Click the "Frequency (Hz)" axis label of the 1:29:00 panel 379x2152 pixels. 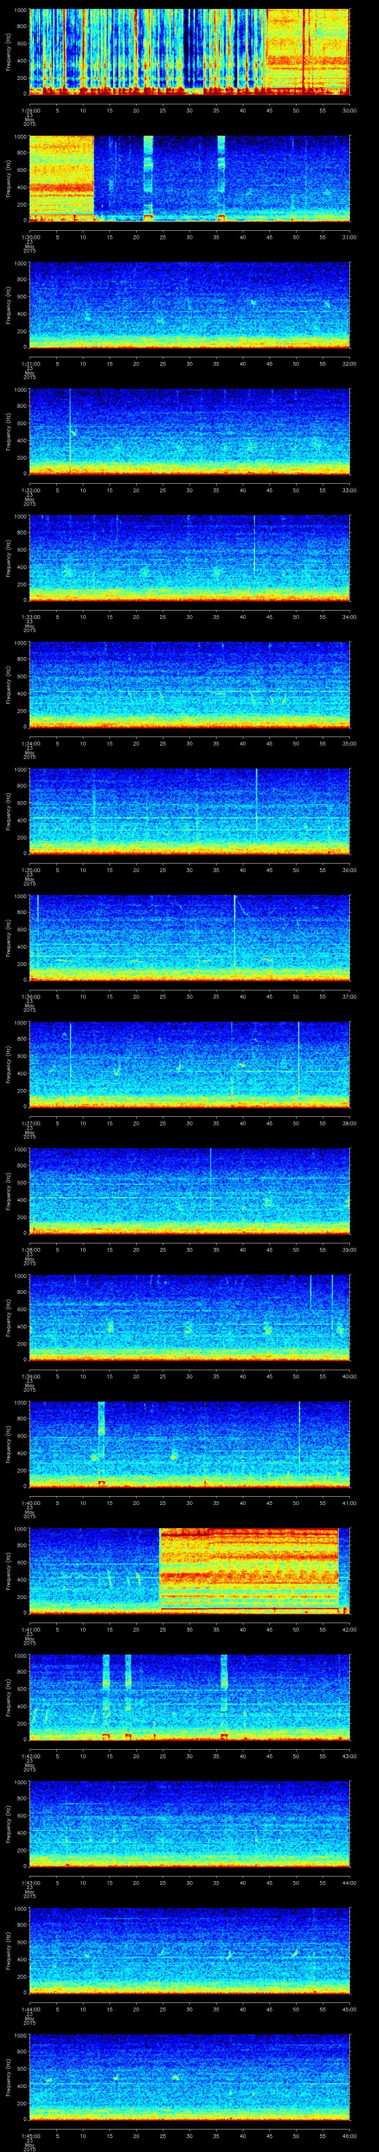click(x=9, y=52)
